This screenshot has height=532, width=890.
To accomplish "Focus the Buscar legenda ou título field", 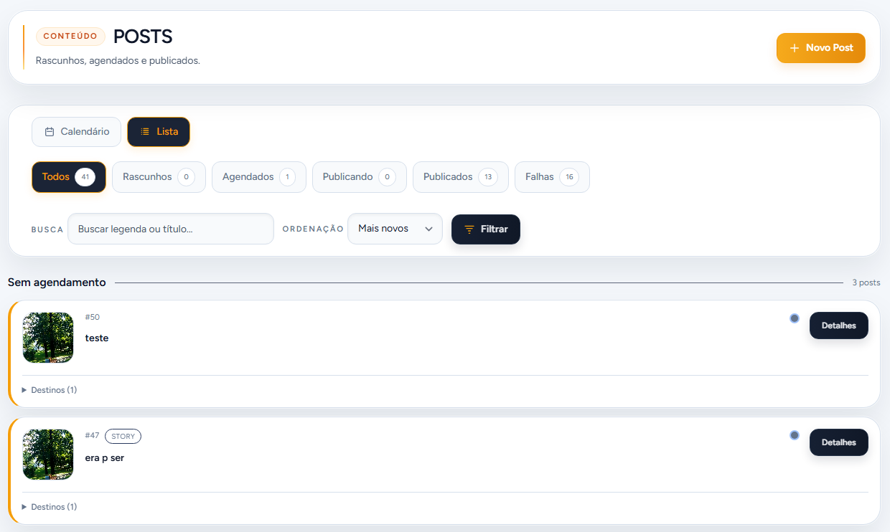I will tap(171, 229).
